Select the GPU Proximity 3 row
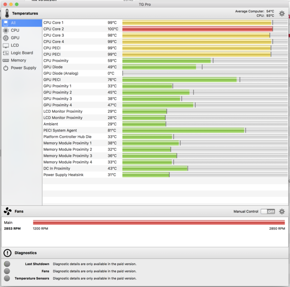The image size is (290, 287). click(x=165, y=99)
